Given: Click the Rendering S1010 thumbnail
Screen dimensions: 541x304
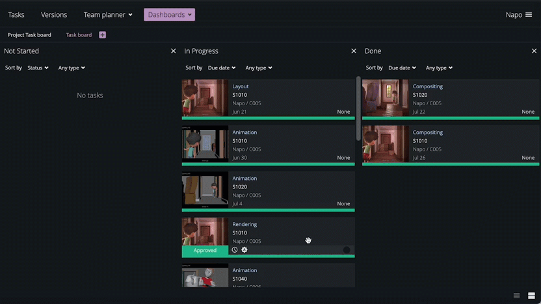Looking at the screenshot, I should tap(205, 231).
